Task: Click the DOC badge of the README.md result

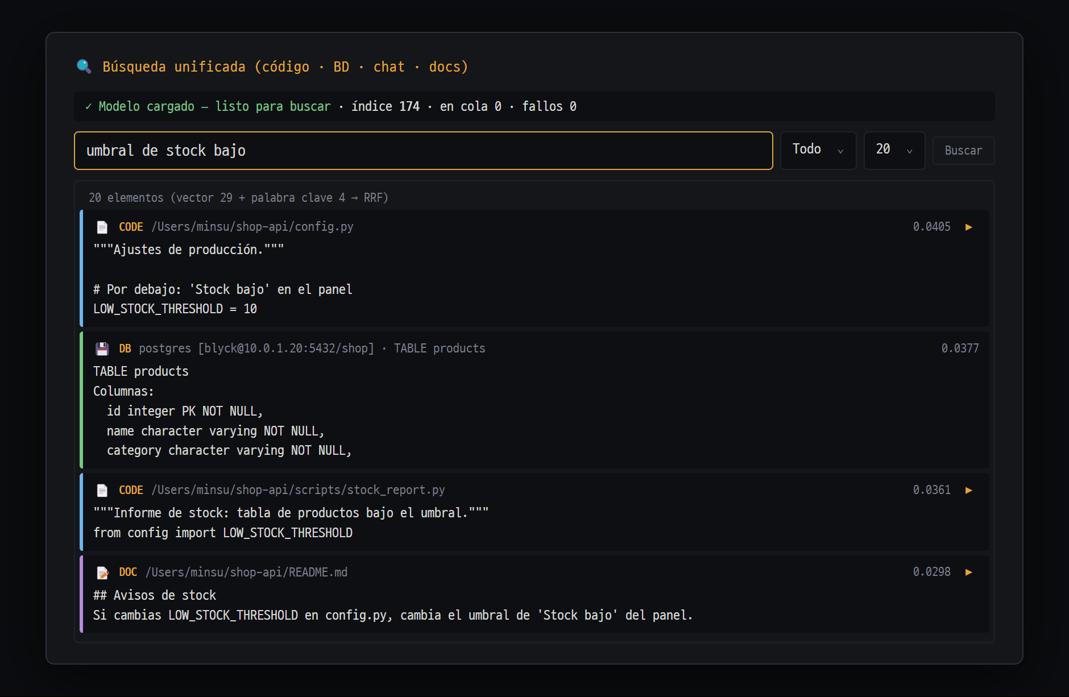Action: [128, 572]
